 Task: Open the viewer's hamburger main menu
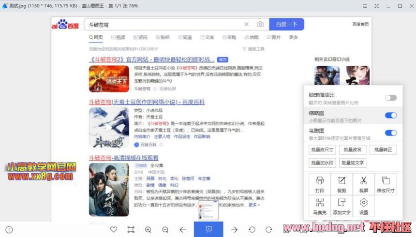click(x=365, y=6)
